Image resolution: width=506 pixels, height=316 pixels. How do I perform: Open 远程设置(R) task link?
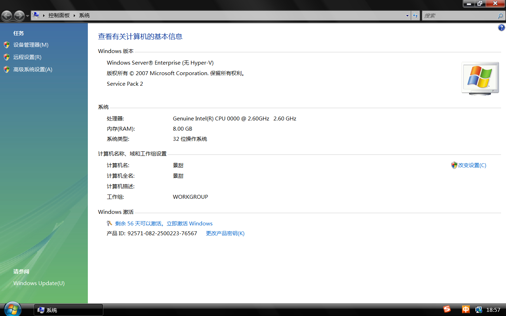tap(27, 57)
